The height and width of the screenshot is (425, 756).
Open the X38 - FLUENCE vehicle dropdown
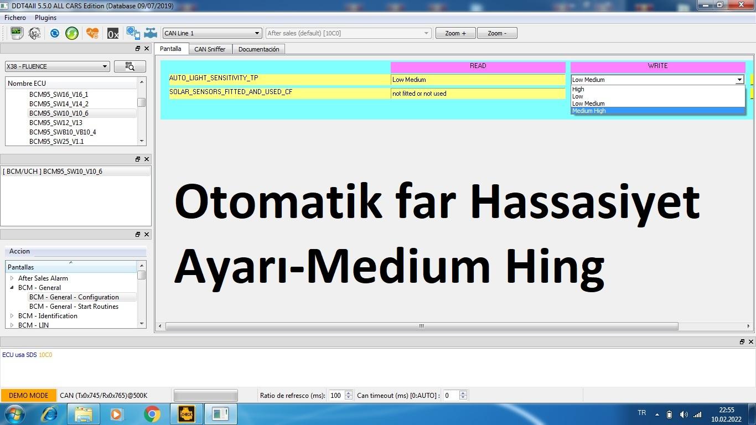pyautogui.click(x=57, y=66)
